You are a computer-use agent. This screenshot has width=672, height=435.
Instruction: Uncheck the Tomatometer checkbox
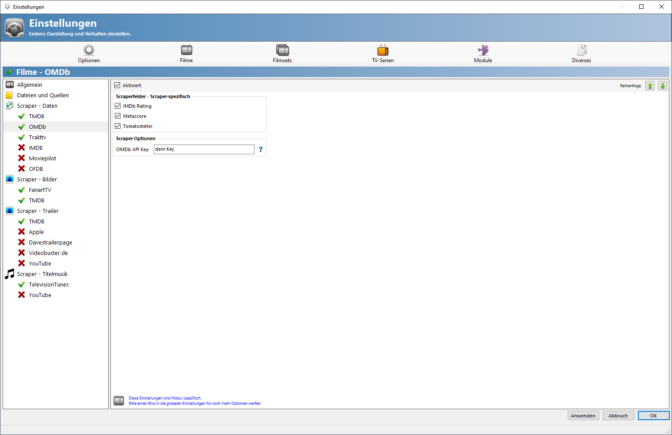pyautogui.click(x=117, y=126)
